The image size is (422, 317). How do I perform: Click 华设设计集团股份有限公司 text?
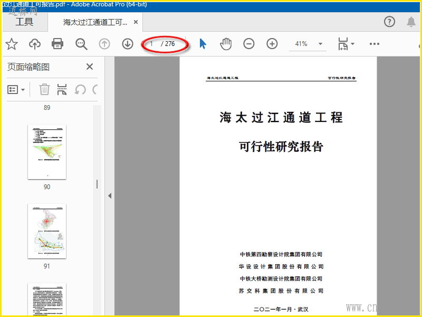pos(281,267)
